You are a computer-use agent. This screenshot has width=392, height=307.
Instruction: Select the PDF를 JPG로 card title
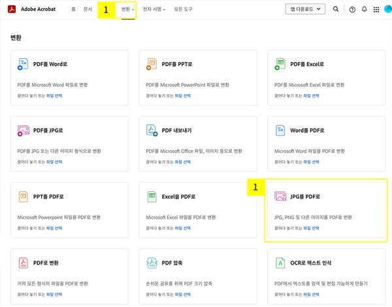(48, 131)
